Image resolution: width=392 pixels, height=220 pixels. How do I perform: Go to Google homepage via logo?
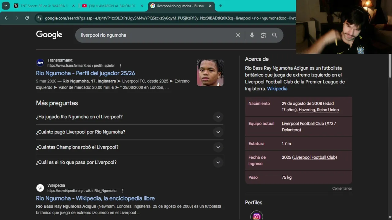[x=49, y=35]
